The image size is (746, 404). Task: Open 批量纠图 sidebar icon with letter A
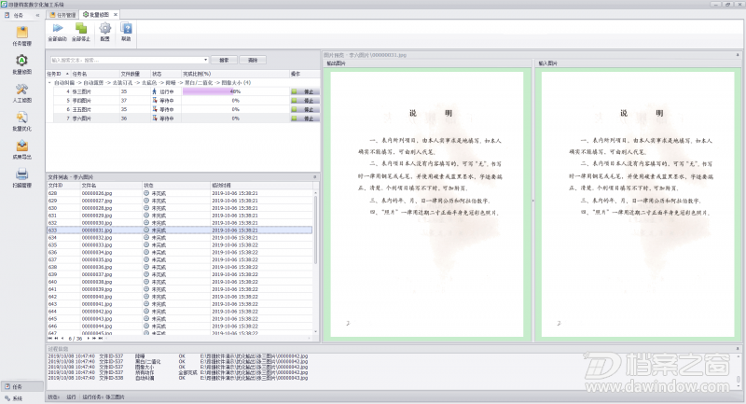click(21, 64)
